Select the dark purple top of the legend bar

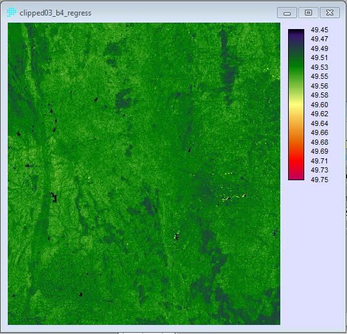[x=296, y=33]
